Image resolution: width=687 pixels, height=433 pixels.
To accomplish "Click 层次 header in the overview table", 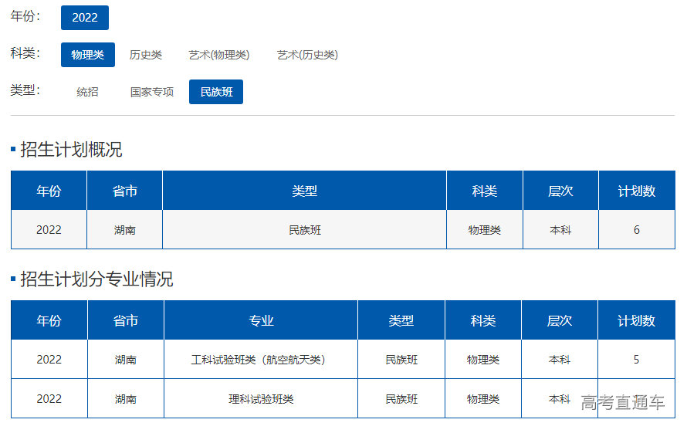I will [560, 191].
